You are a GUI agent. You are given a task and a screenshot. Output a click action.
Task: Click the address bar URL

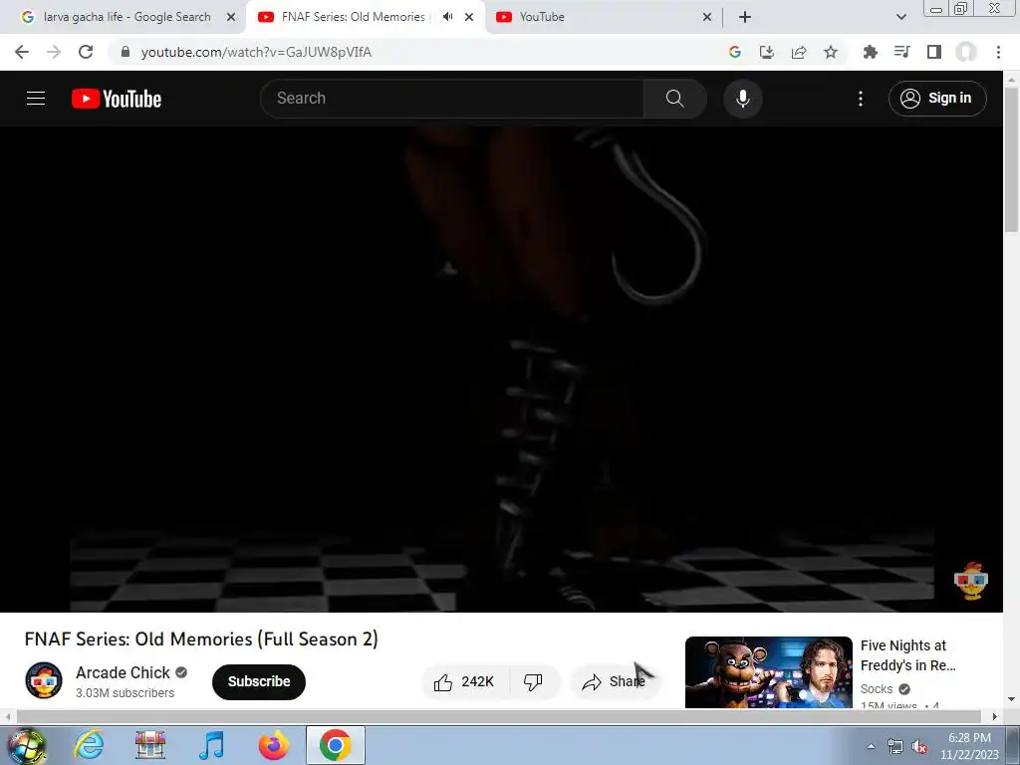(256, 52)
